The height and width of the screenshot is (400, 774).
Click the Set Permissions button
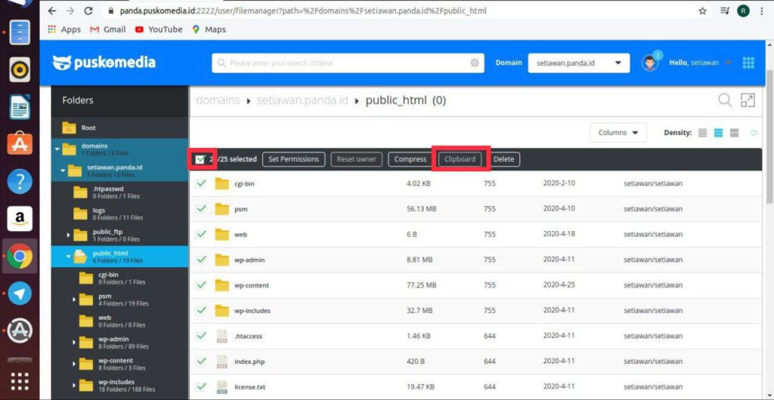click(294, 159)
